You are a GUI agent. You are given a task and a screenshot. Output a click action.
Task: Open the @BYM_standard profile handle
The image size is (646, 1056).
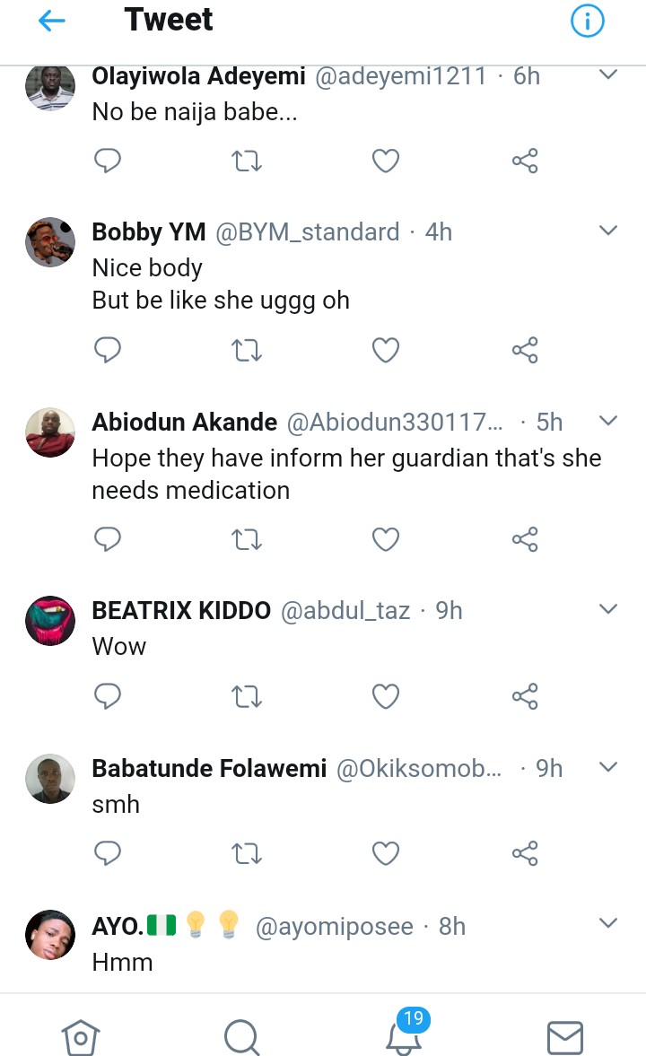308,231
